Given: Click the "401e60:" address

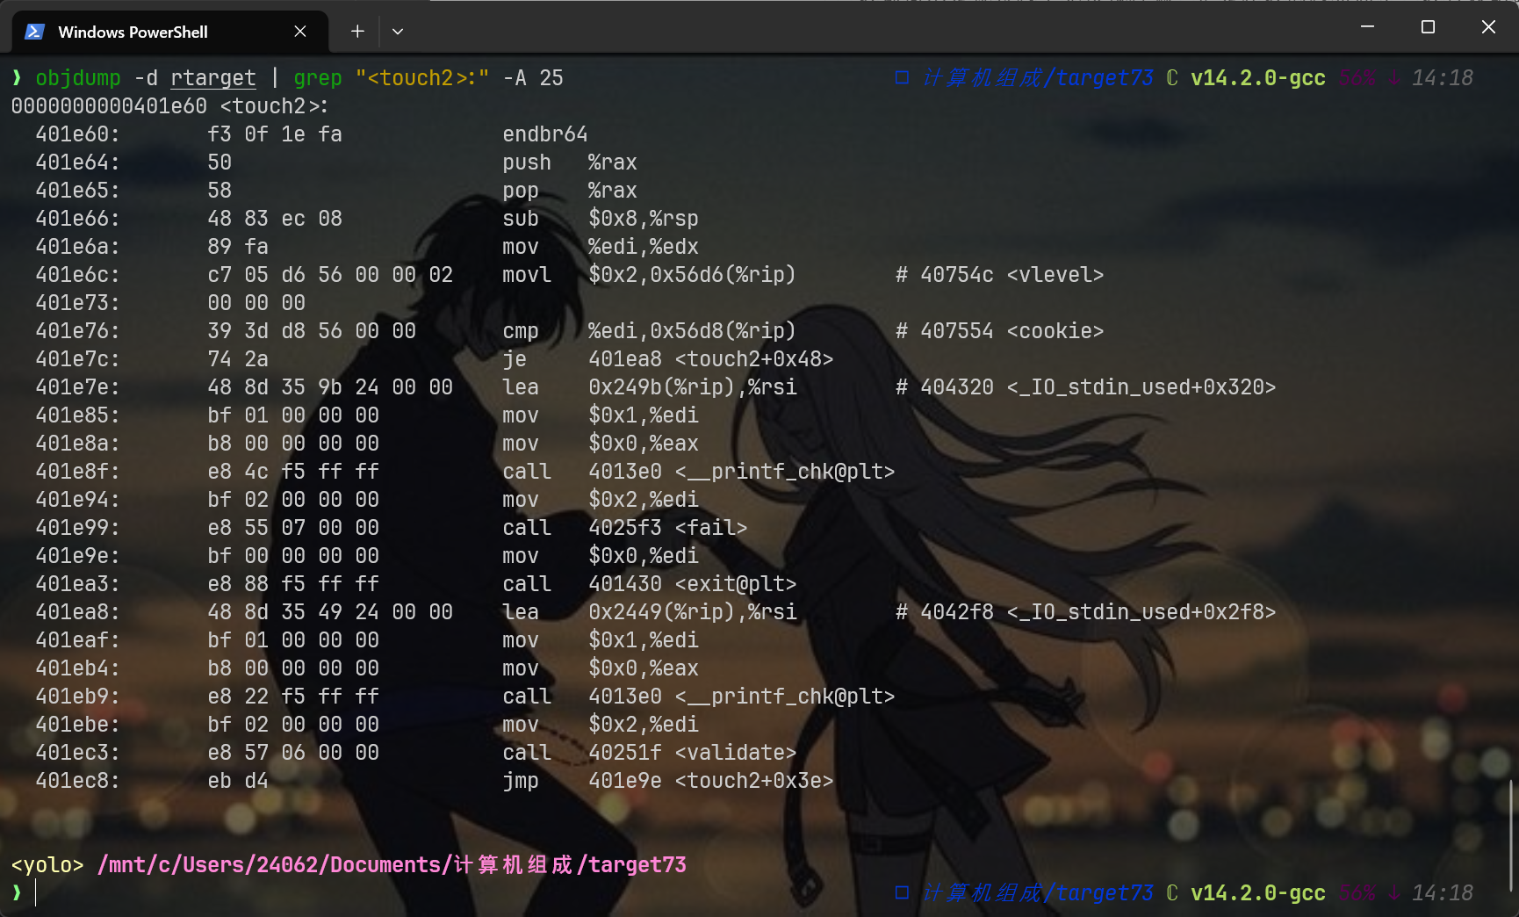Looking at the screenshot, I should click(x=78, y=134).
